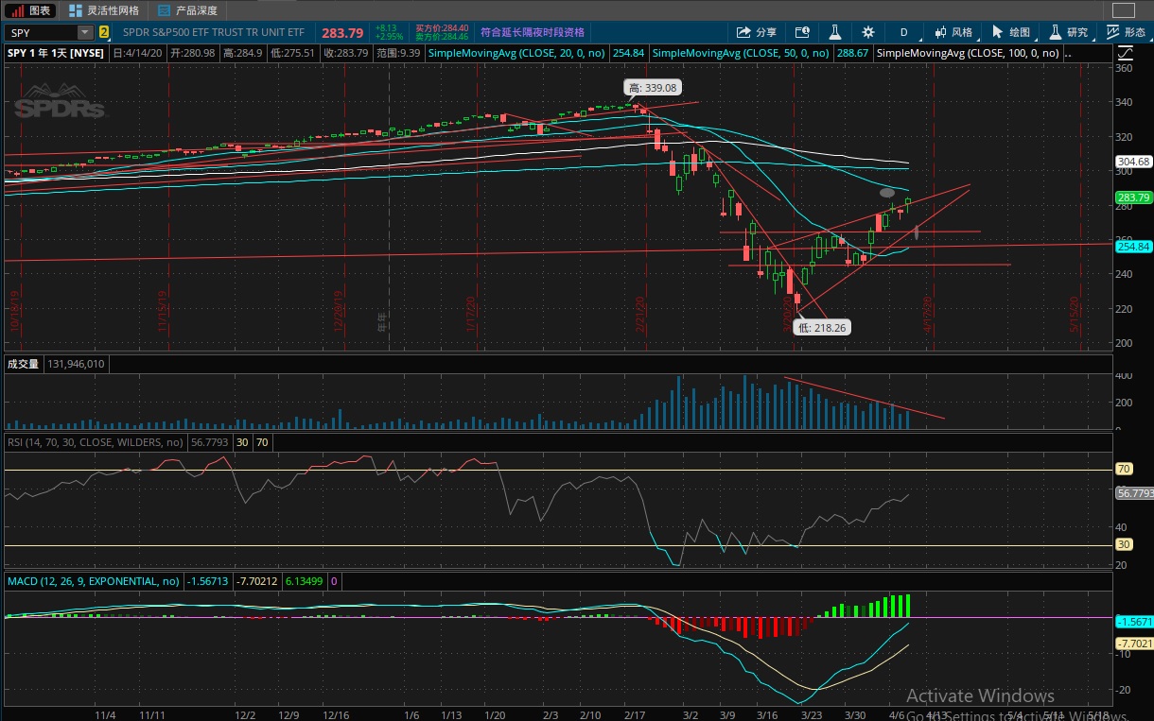This screenshot has height=721, width=1154.
Task: Click the RSI 70 overbought axis label
Action: pyautogui.click(x=1126, y=469)
